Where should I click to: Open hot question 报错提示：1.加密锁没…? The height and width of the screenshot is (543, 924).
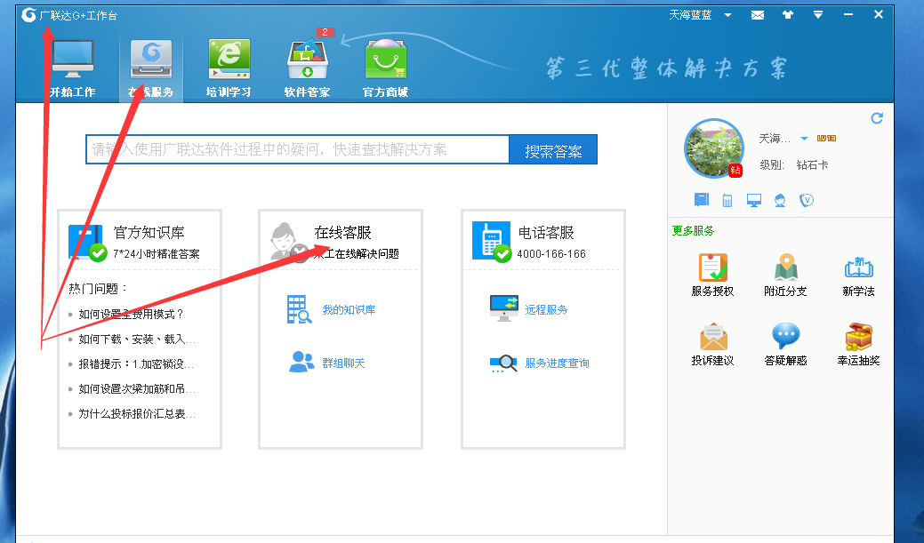point(135,364)
